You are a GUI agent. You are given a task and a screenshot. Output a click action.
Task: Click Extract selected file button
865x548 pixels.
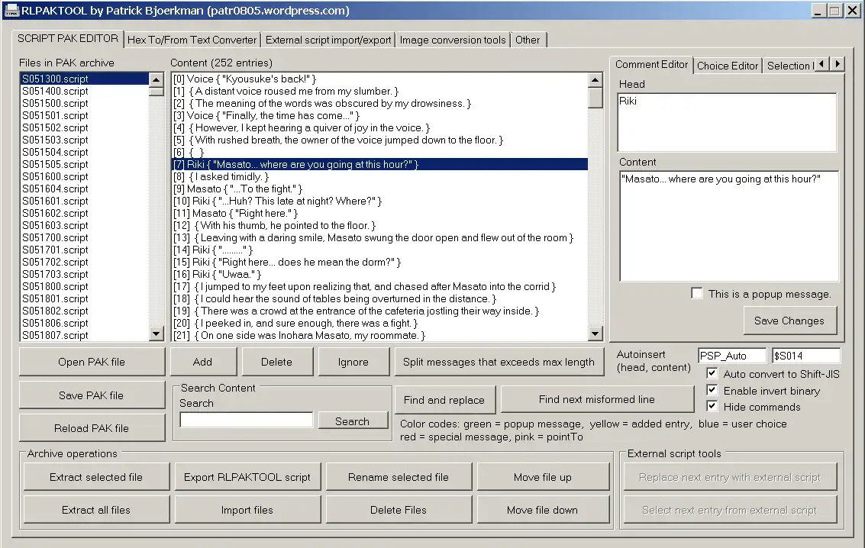pyautogui.click(x=96, y=477)
